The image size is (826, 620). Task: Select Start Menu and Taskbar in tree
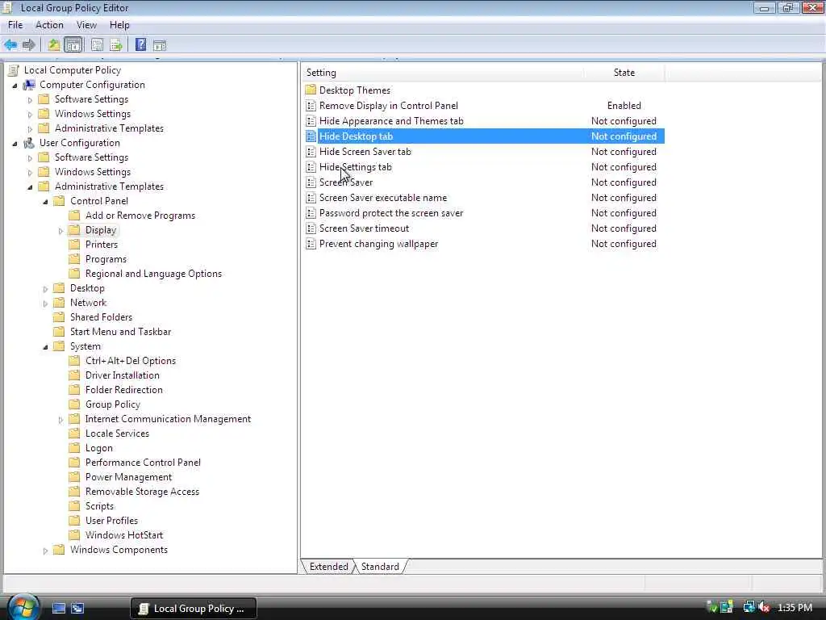point(121,332)
